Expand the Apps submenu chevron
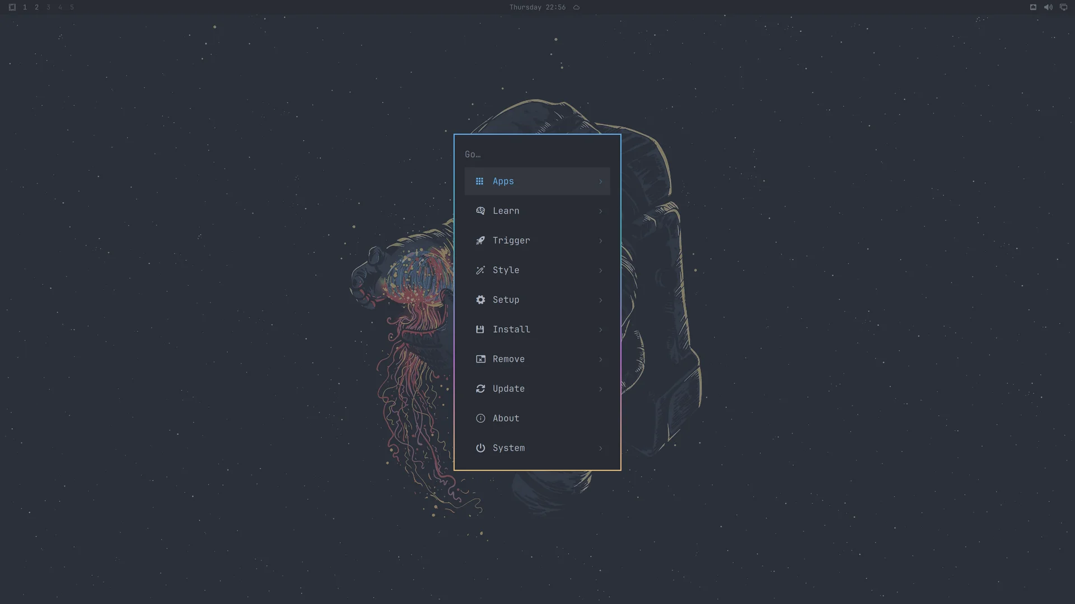 pyautogui.click(x=600, y=181)
